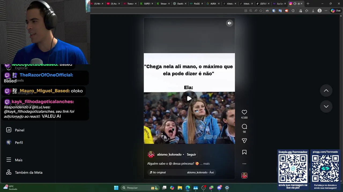This screenshot has width=343, height=192.
Task: Open browser downloads
Action: [x=313, y=11]
